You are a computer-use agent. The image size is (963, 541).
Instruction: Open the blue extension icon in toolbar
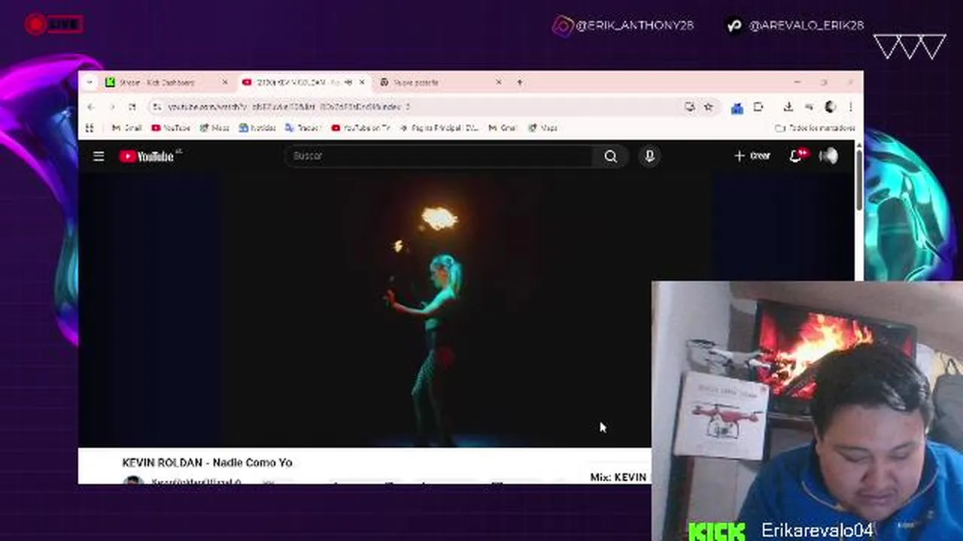(737, 107)
